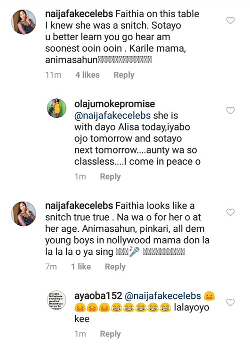The width and height of the screenshot is (250, 344).
Task: Like naijafakecelebs' first comment with heart icon
Action: (x=230, y=21)
